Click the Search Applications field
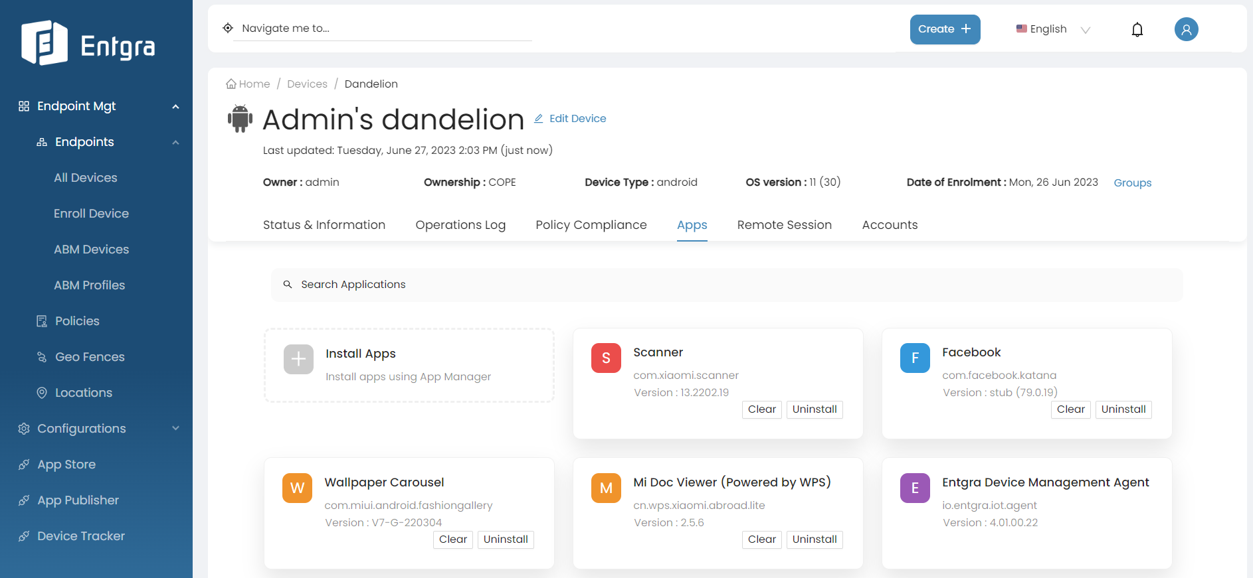Screen dimensions: 1253x578 tap(727, 285)
